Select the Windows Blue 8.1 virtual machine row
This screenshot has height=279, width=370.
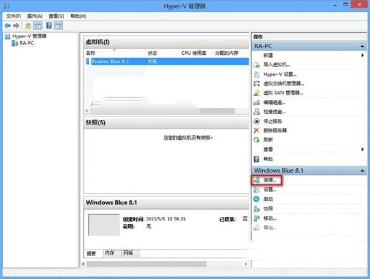pos(167,62)
